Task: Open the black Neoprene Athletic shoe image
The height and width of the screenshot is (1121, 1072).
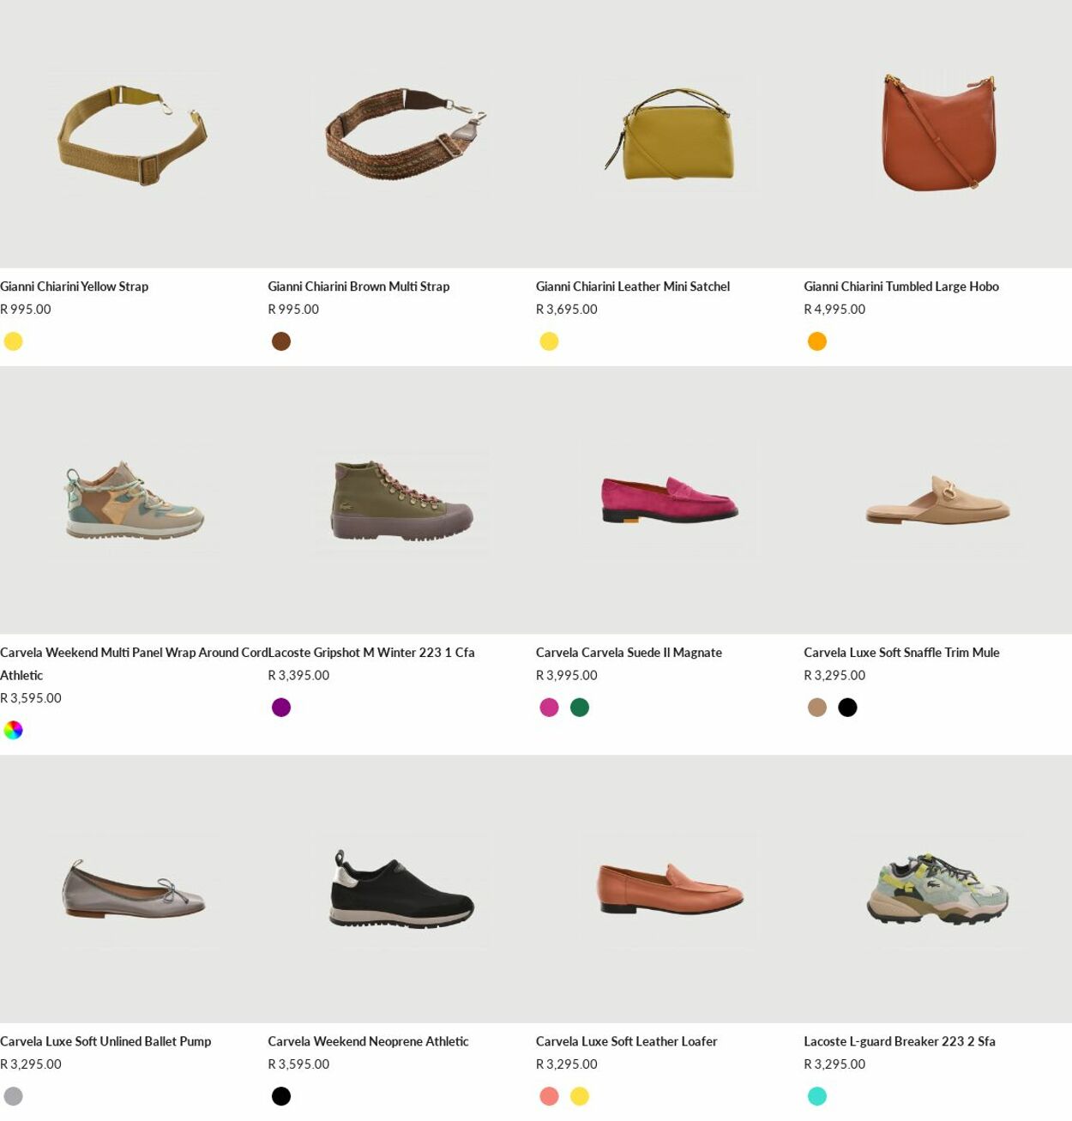Action: [x=401, y=889]
